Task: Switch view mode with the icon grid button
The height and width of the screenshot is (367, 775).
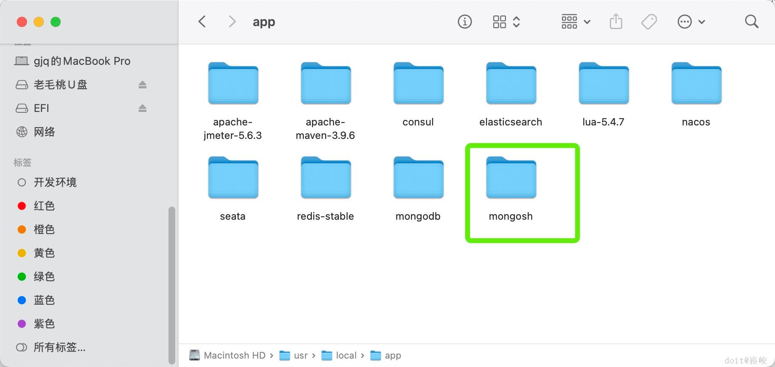Action: point(506,21)
